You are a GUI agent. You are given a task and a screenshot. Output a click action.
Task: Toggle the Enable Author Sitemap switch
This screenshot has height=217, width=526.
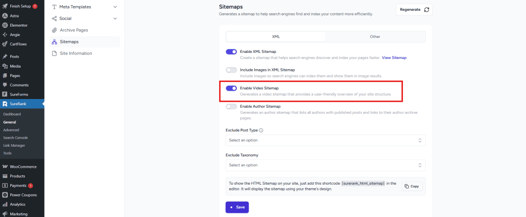tap(231, 107)
